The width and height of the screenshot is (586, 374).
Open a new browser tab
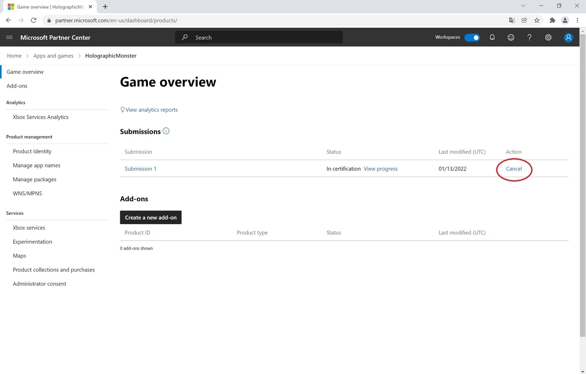tap(105, 7)
